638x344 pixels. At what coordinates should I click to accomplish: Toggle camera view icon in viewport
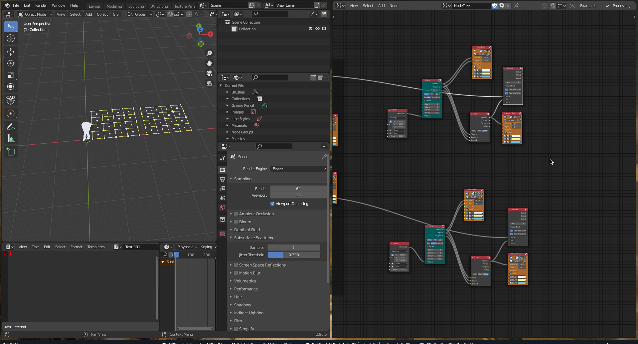(209, 73)
